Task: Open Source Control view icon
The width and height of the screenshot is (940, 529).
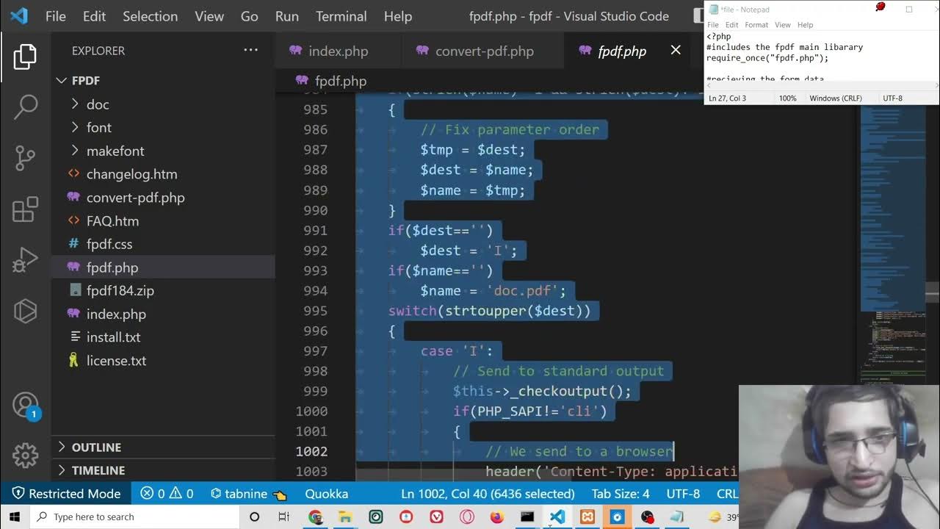Action: [25, 158]
